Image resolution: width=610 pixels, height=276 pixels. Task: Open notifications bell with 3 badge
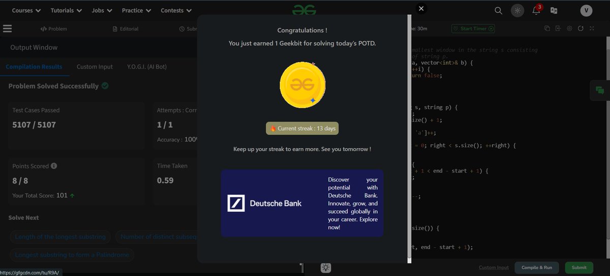536,10
